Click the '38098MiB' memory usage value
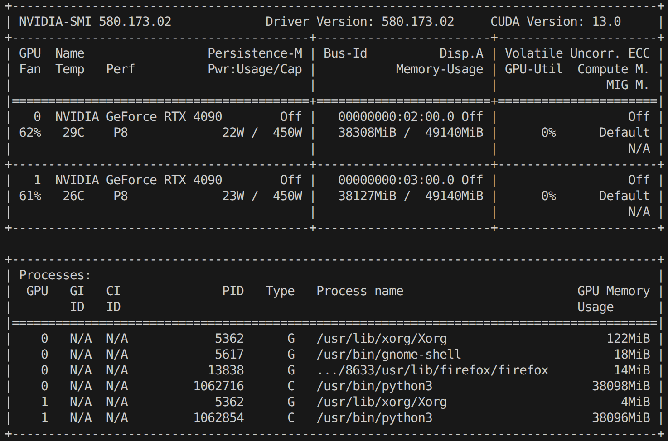This screenshot has height=441, width=668. point(621,386)
